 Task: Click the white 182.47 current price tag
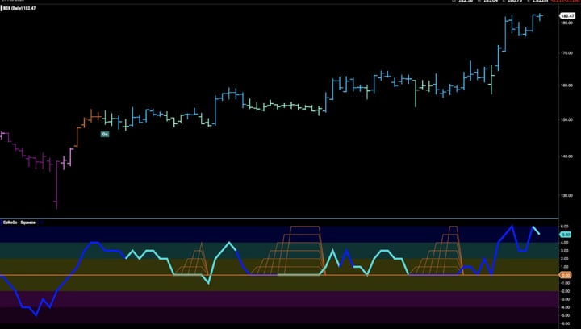coord(567,16)
